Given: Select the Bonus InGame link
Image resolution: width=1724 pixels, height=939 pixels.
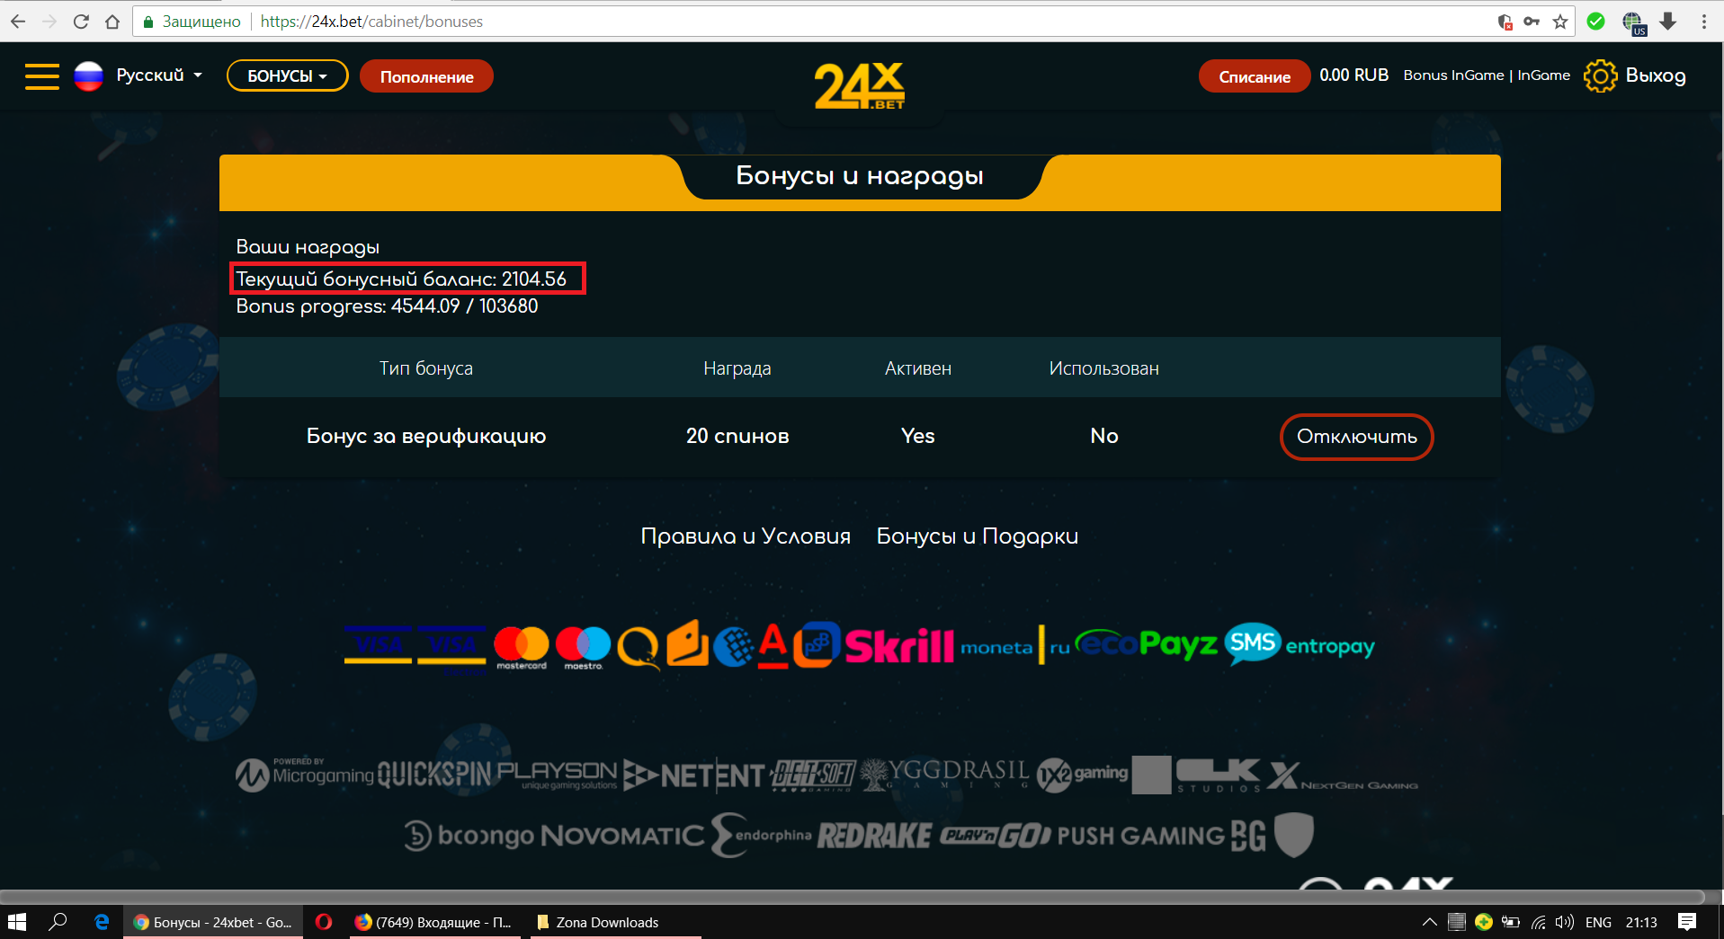Looking at the screenshot, I should pyautogui.click(x=1453, y=75).
